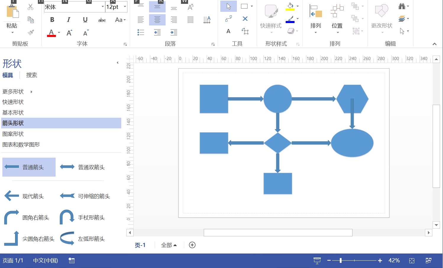Click the Fill paint bucket with yellow color
443x268 pixels.
(290, 7)
